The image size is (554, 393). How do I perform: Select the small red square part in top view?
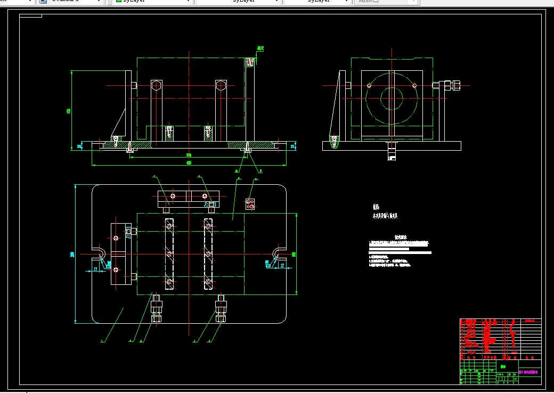pos(251,203)
